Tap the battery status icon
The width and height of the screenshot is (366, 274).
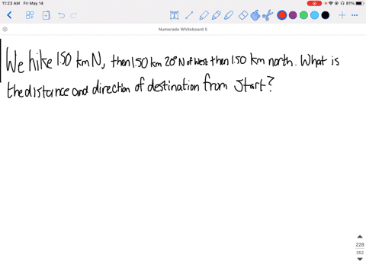pos(360,3)
